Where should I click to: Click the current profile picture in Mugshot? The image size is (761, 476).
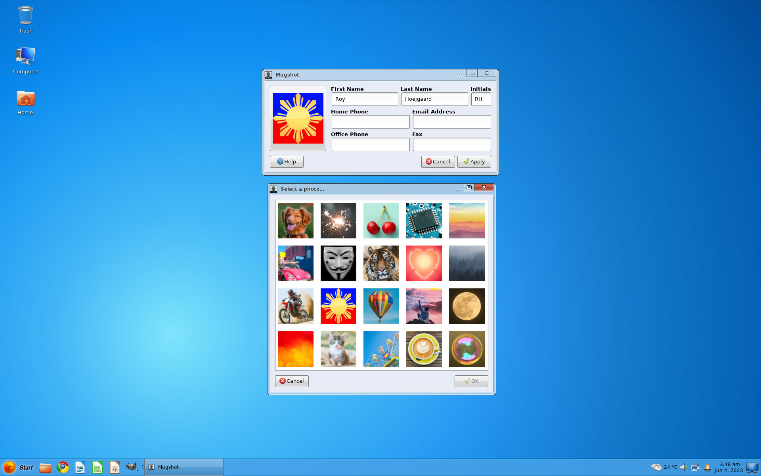coord(298,118)
